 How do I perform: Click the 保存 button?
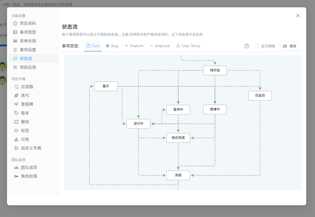(x=290, y=46)
